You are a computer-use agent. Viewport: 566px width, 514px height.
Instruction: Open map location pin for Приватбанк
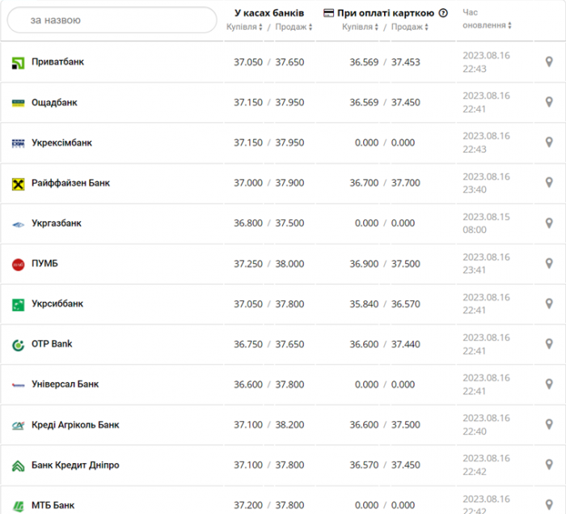(549, 62)
